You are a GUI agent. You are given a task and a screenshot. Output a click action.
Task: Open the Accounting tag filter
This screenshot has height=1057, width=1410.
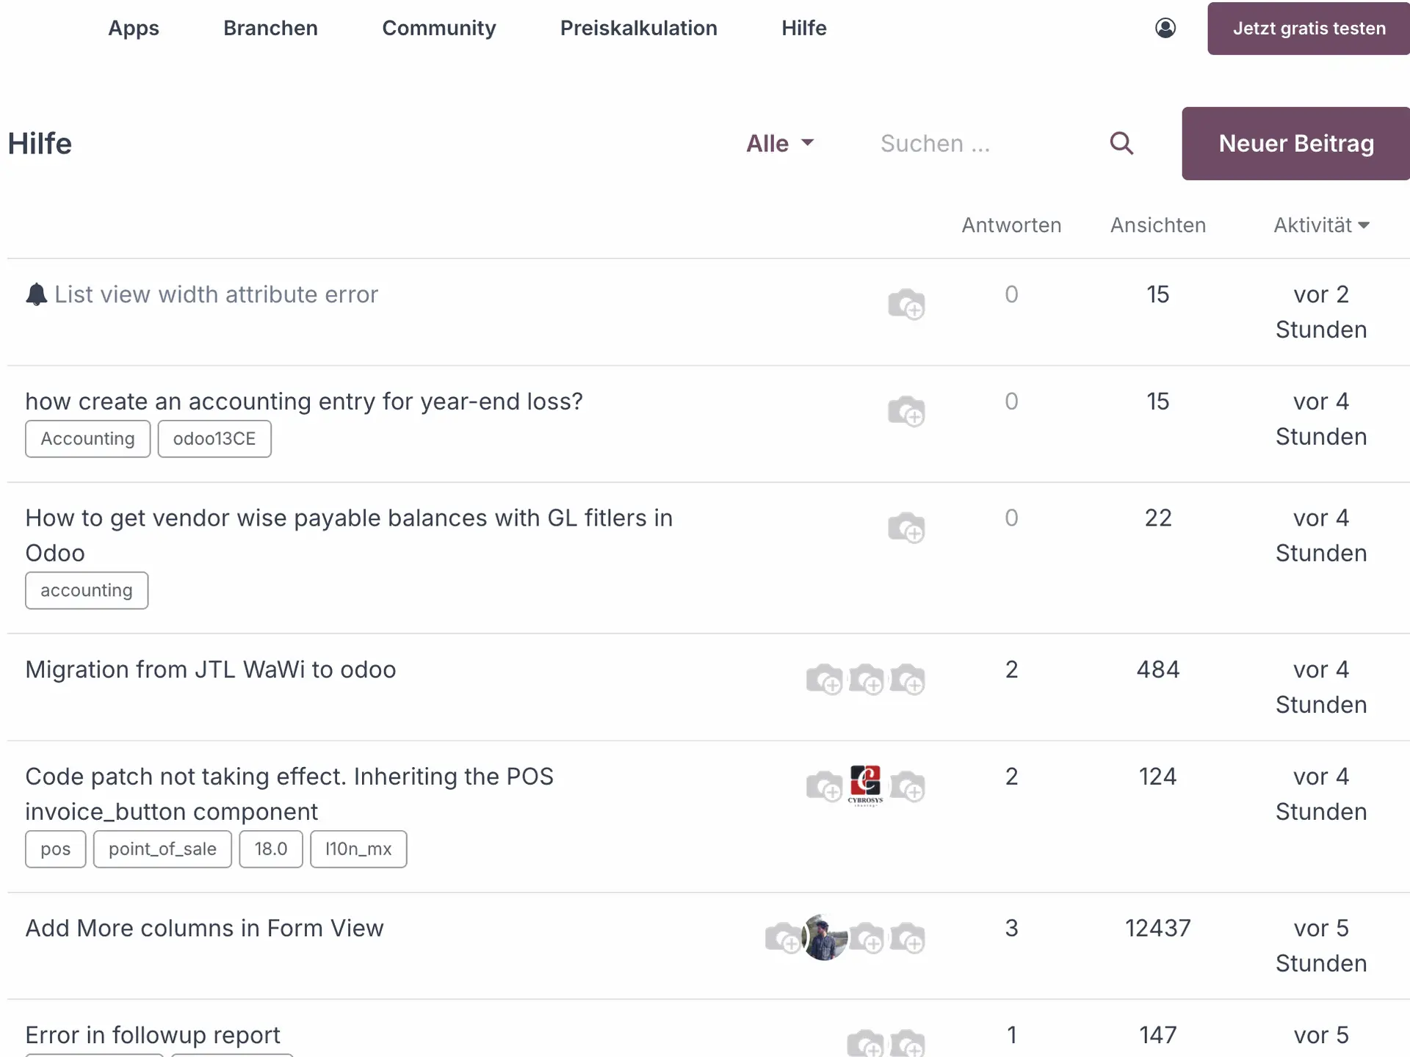tap(87, 438)
